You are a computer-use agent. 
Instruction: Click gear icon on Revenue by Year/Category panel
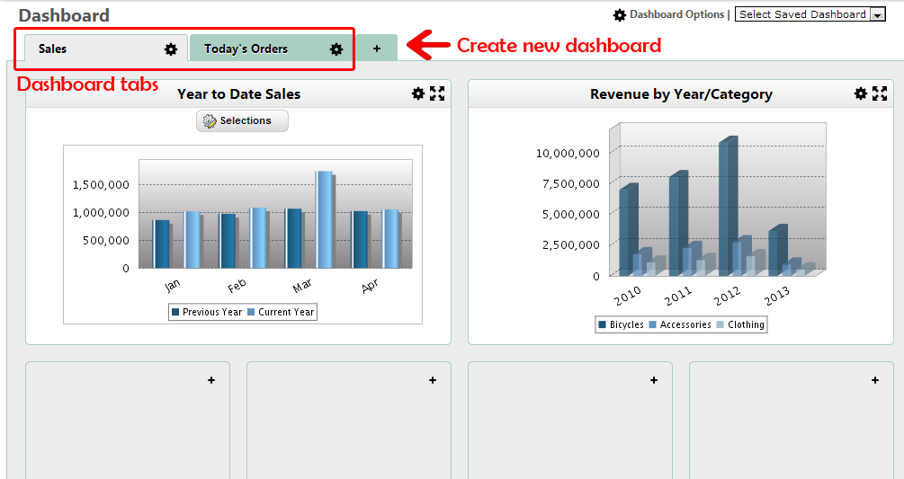click(x=860, y=93)
